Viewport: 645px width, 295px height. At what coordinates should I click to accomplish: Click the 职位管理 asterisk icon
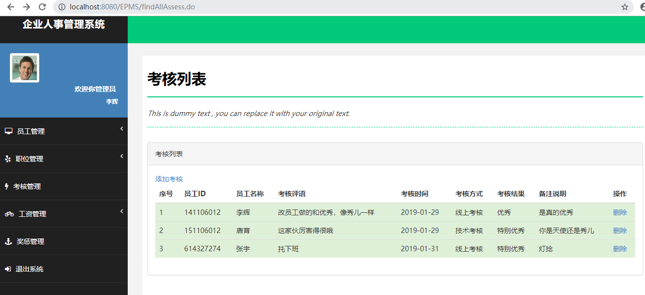9,158
